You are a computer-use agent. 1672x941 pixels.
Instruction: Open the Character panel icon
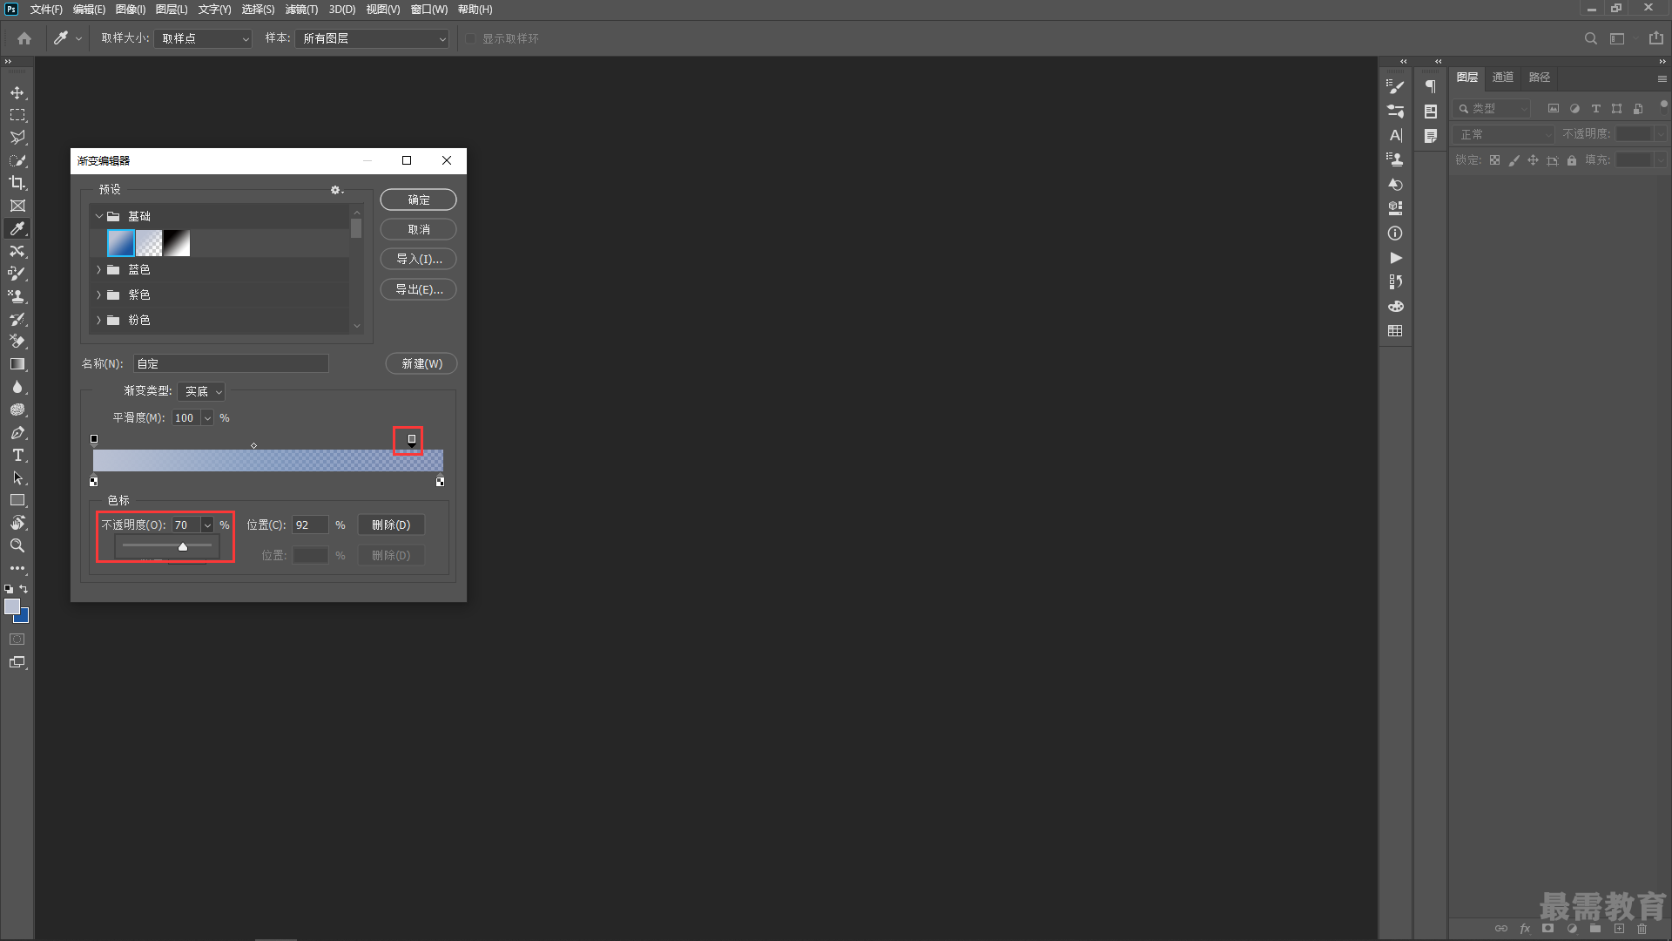pyautogui.click(x=1395, y=135)
